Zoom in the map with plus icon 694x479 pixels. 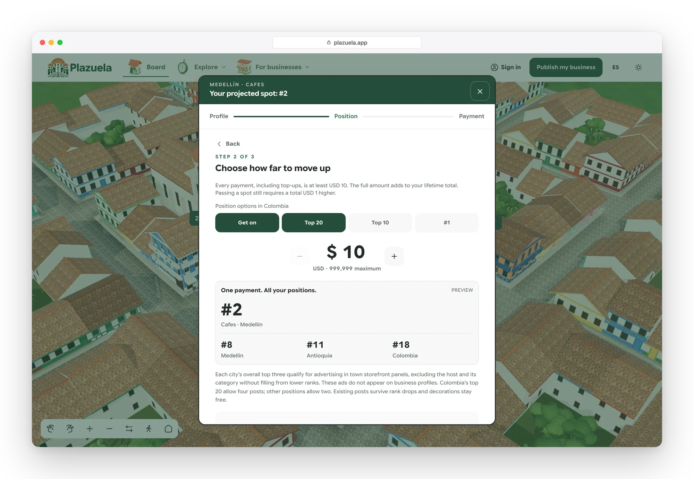tap(90, 429)
